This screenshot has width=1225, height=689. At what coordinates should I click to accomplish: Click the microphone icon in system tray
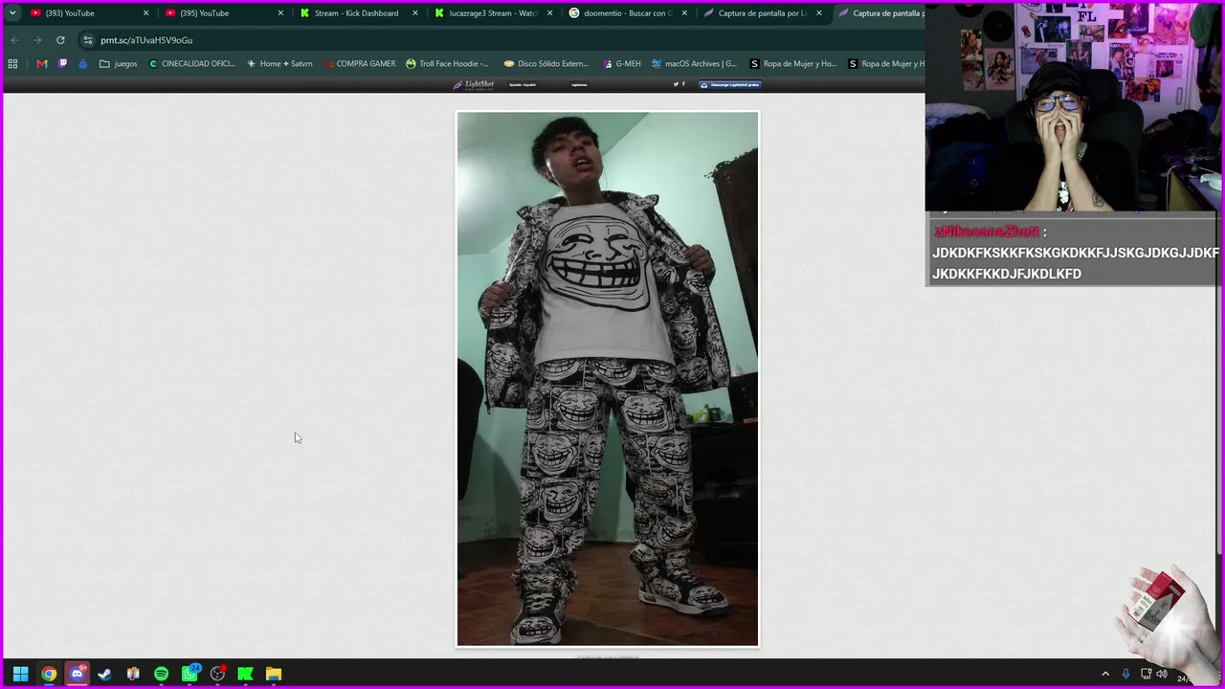click(x=1126, y=674)
